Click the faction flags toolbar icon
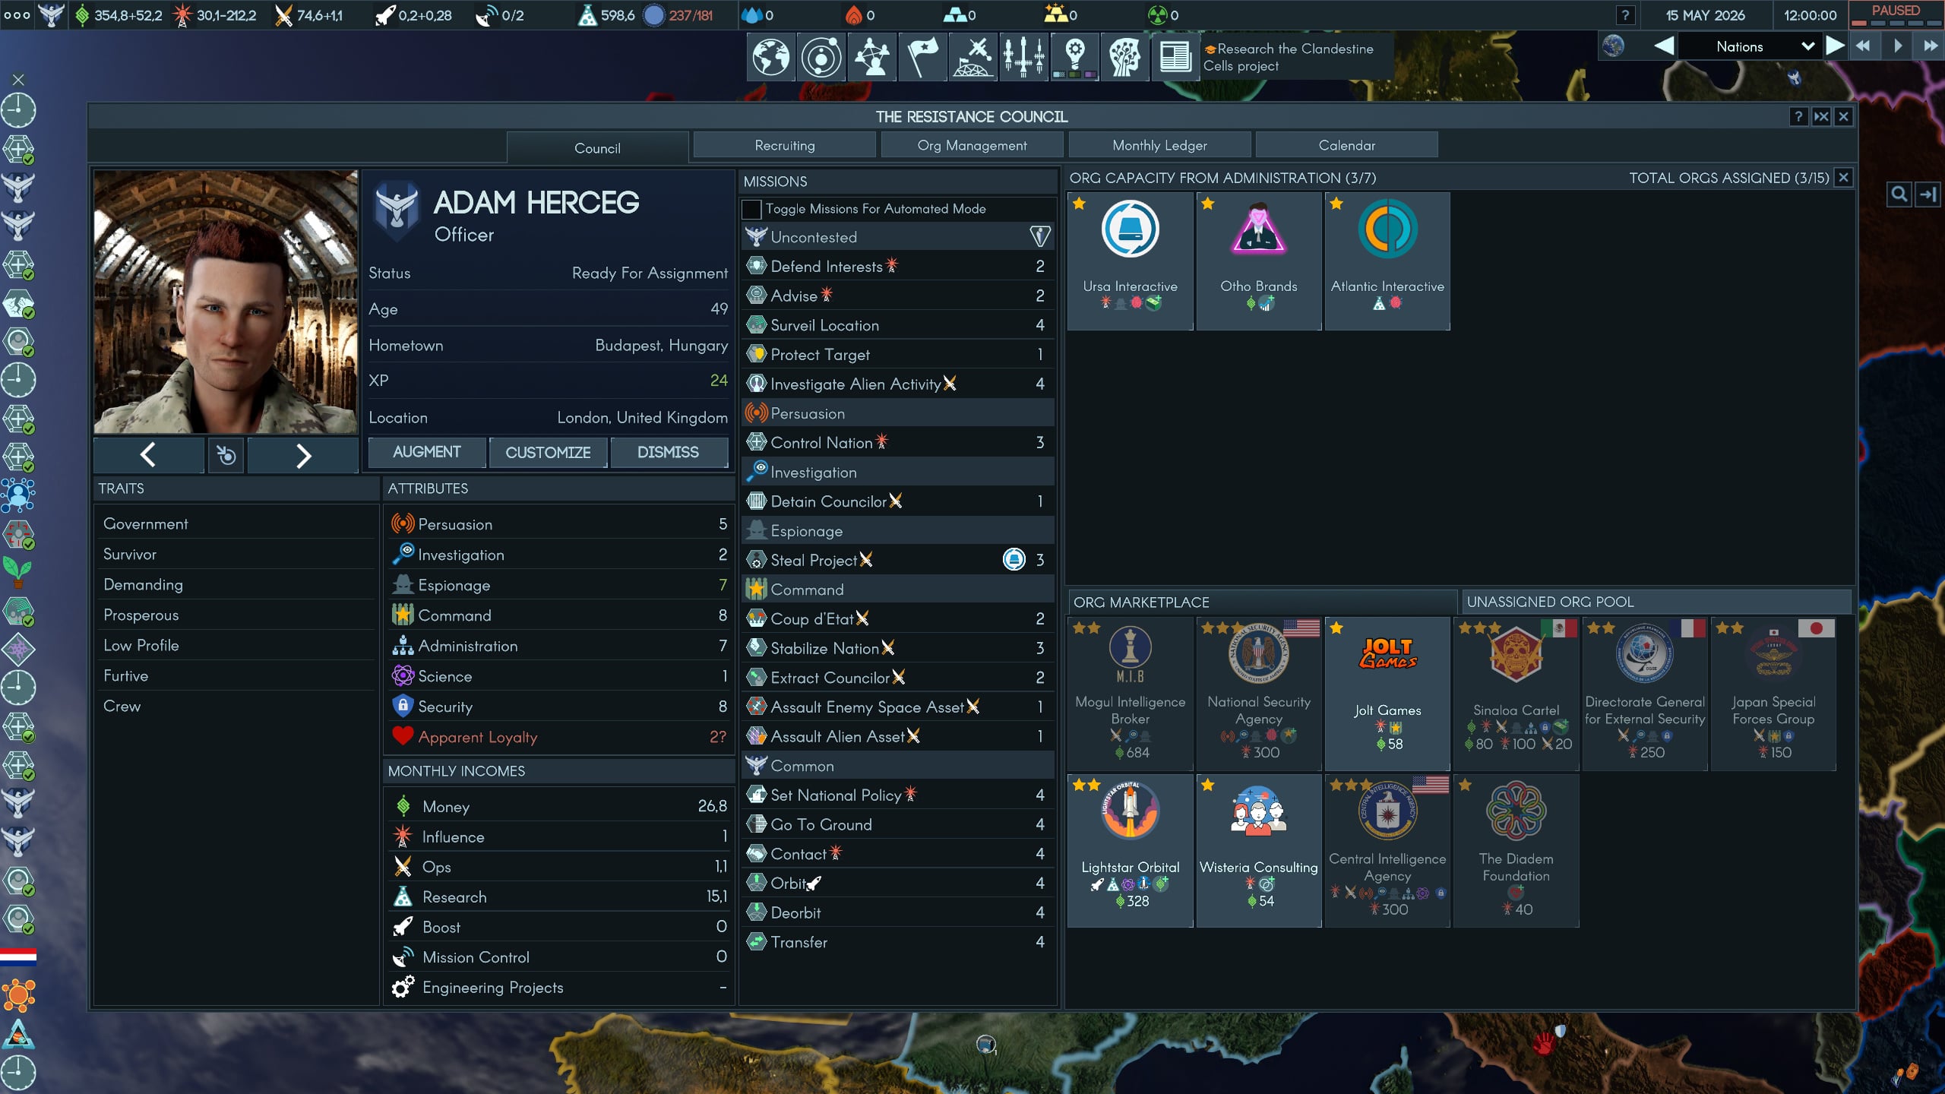This screenshot has width=1945, height=1094. tap(922, 57)
